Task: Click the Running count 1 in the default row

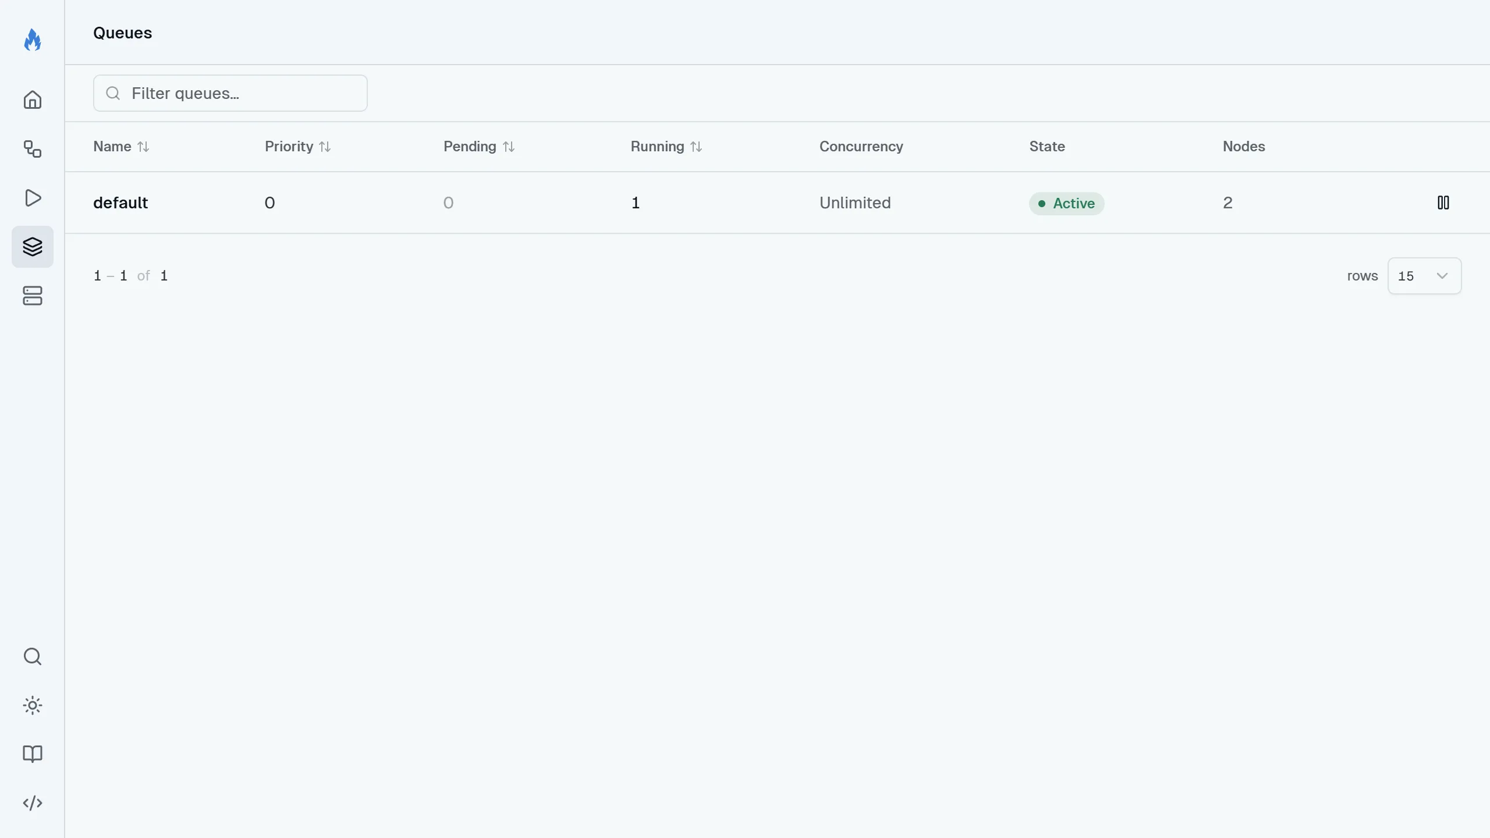Action: pyautogui.click(x=636, y=203)
